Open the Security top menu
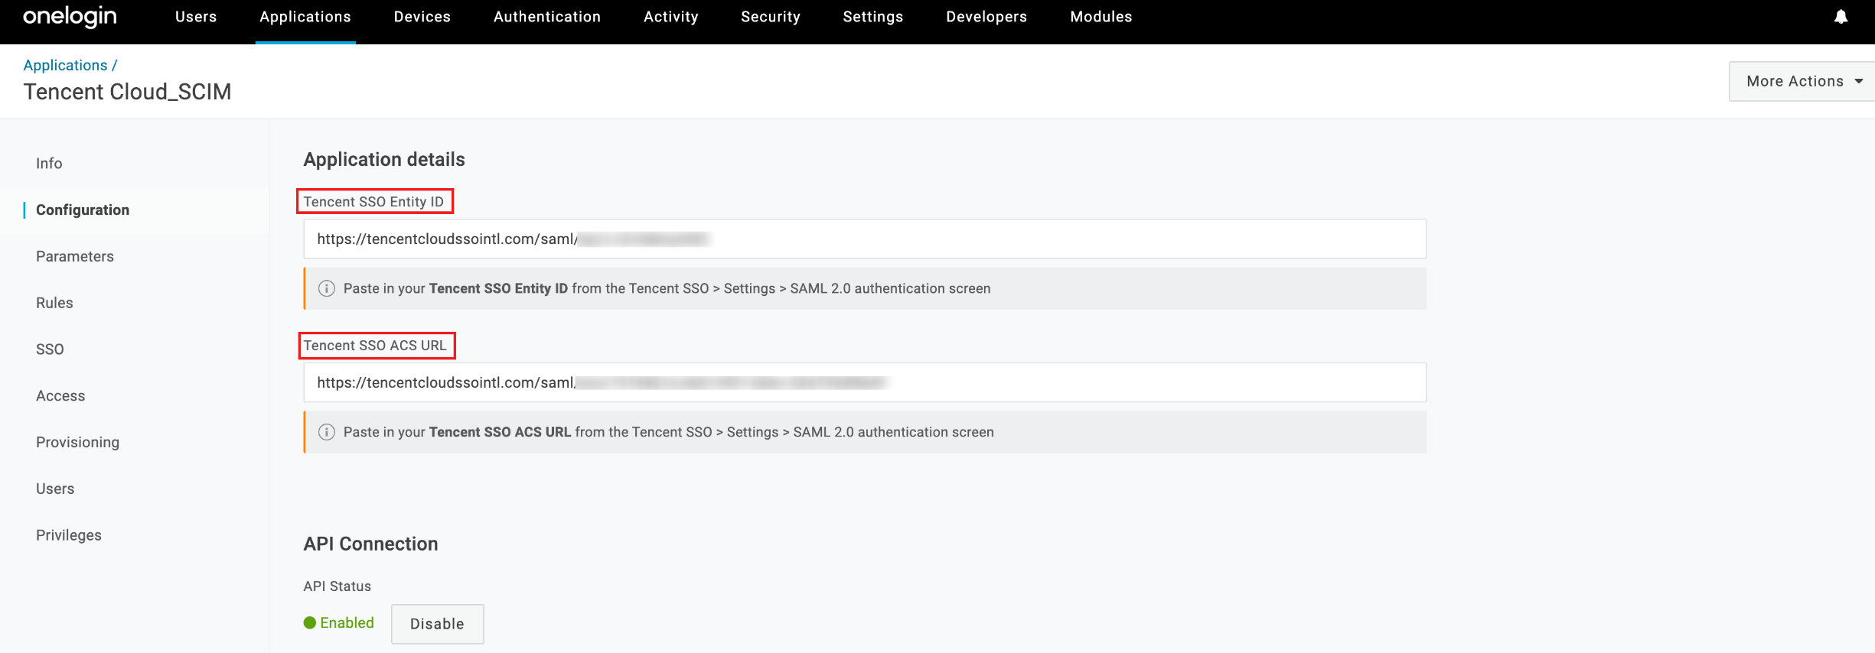Image resolution: width=1875 pixels, height=653 pixels. pyautogui.click(x=771, y=17)
